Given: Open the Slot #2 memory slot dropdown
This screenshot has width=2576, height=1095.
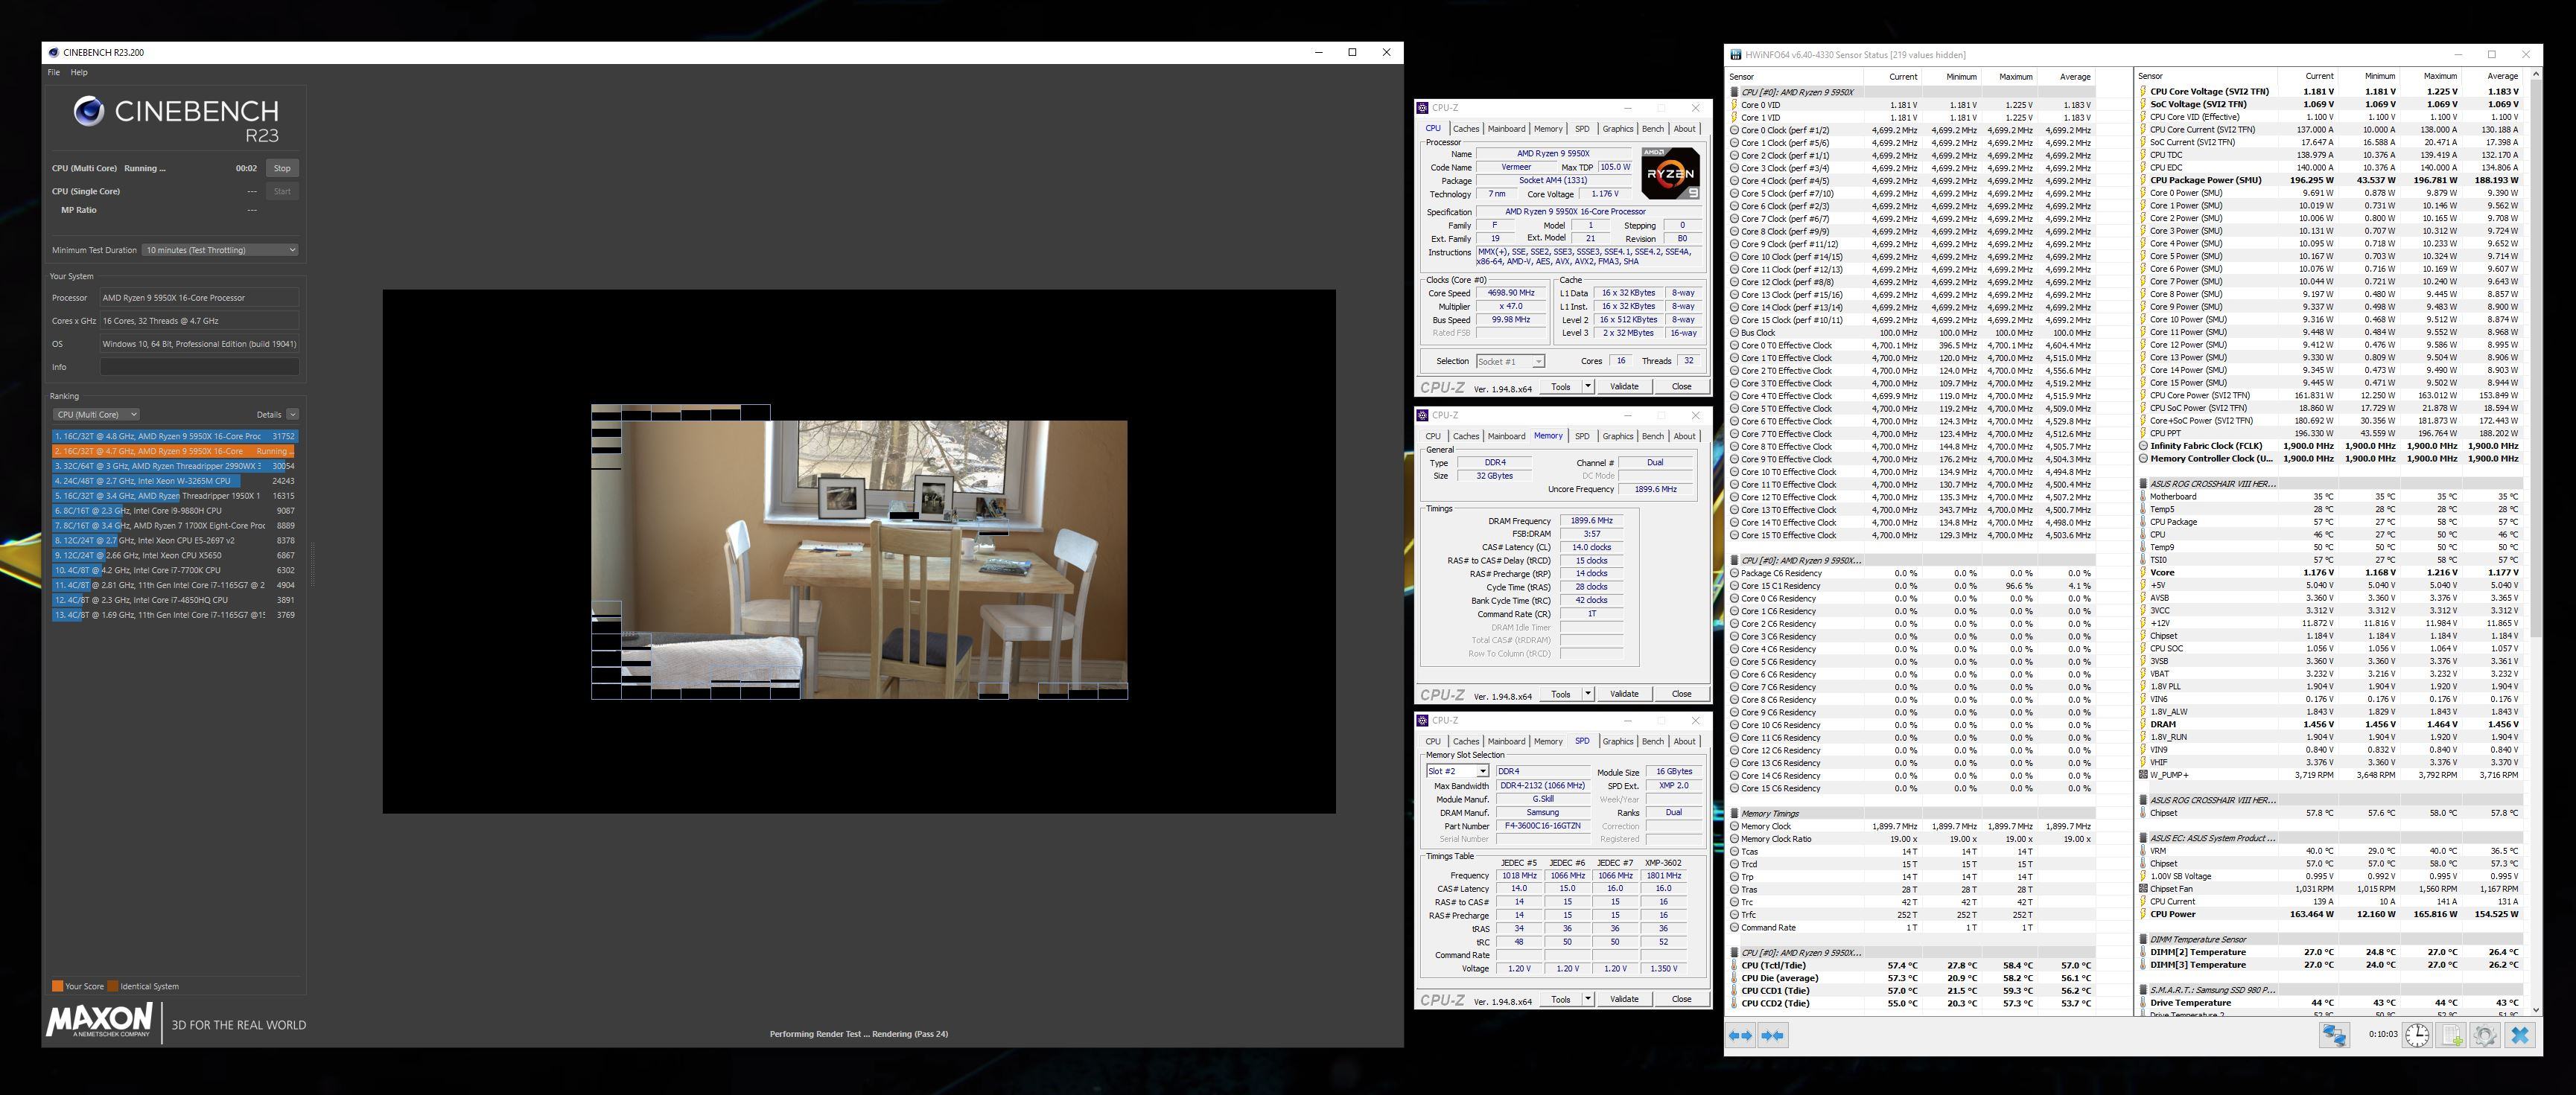Looking at the screenshot, I should (x=1457, y=771).
